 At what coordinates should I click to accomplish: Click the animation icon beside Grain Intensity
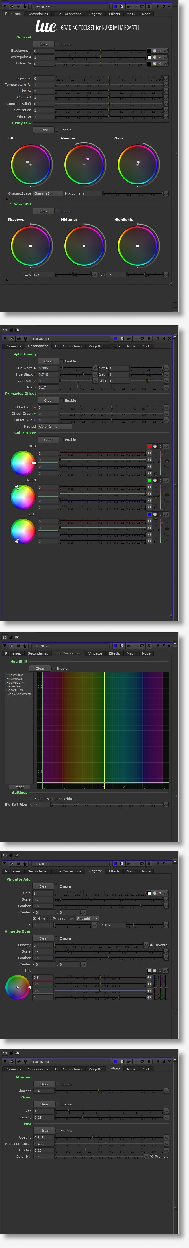point(166,1117)
